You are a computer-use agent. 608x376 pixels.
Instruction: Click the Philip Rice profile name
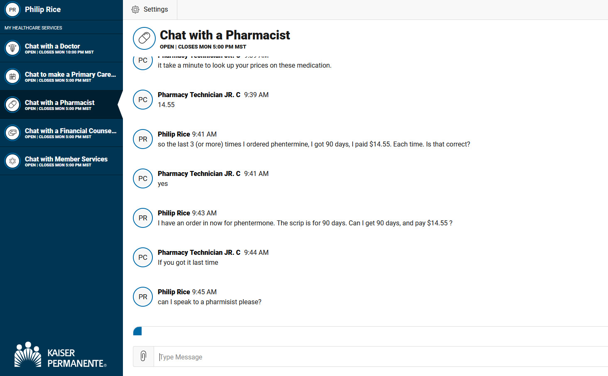43,10
